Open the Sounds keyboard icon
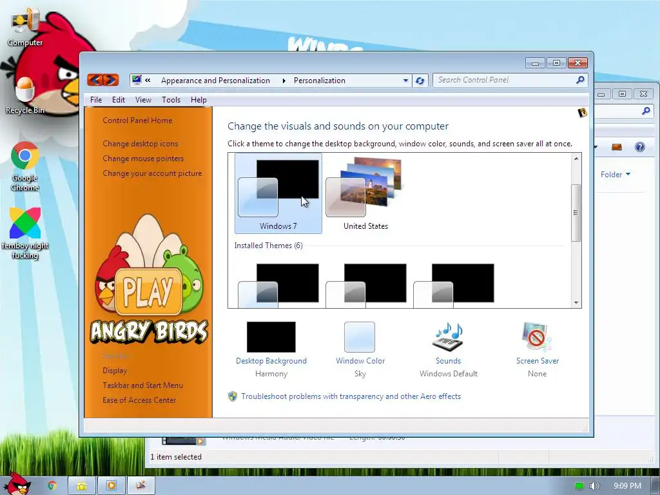This screenshot has height=495, width=660. coord(449,337)
